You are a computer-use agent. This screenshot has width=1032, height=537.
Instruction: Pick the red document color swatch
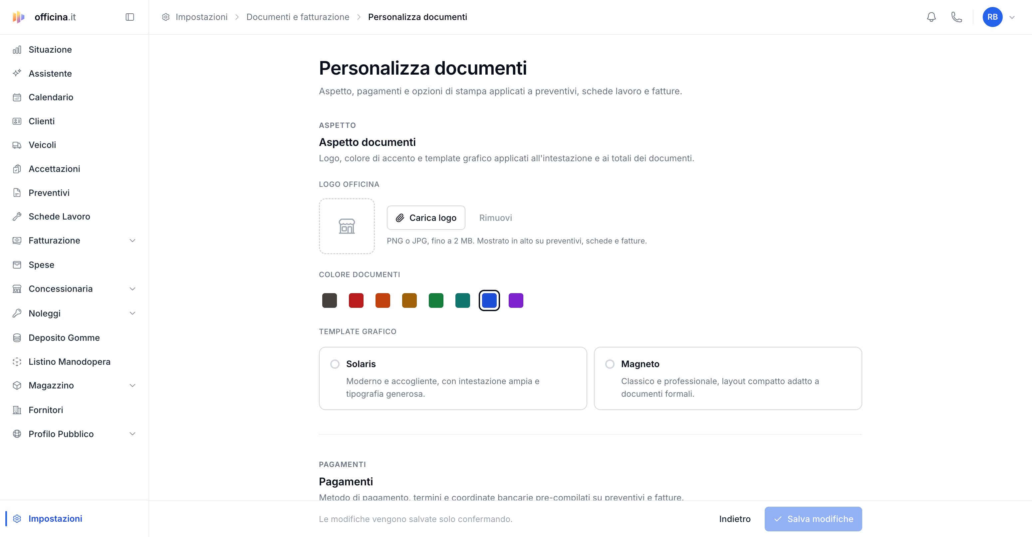pyautogui.click(x=356, y=300)
